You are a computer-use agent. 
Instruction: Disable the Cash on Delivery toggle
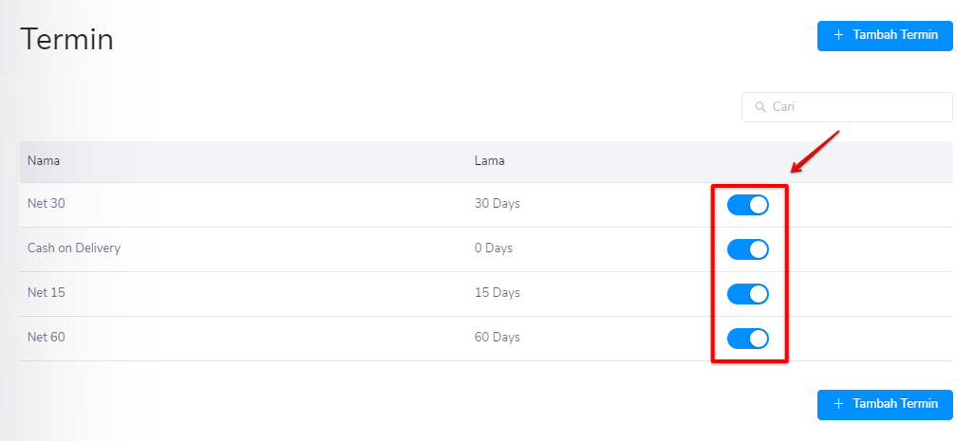[x=748, y=249]
